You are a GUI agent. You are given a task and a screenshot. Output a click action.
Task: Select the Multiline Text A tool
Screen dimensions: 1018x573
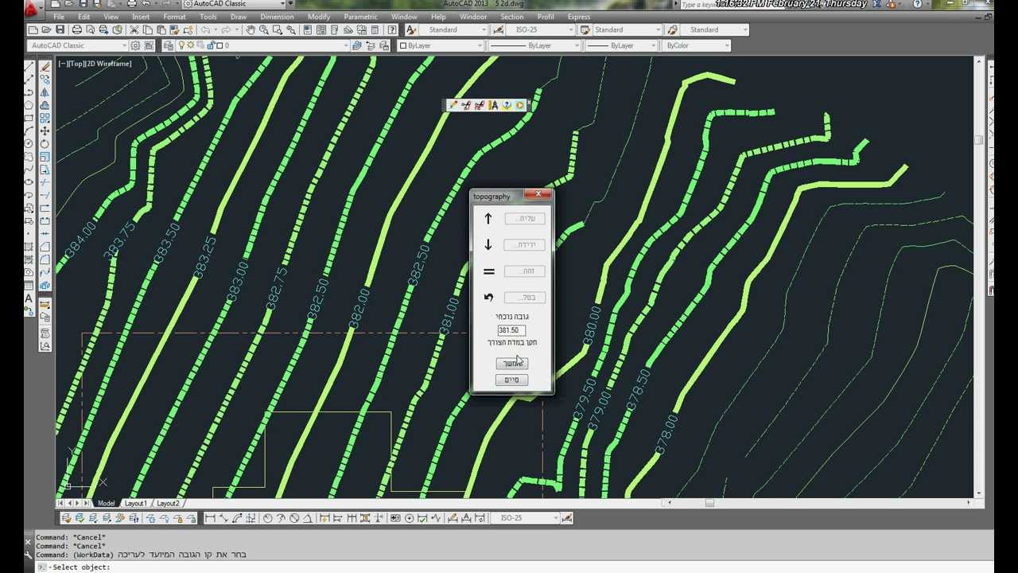pyautogui.click(x=29, y=298)
